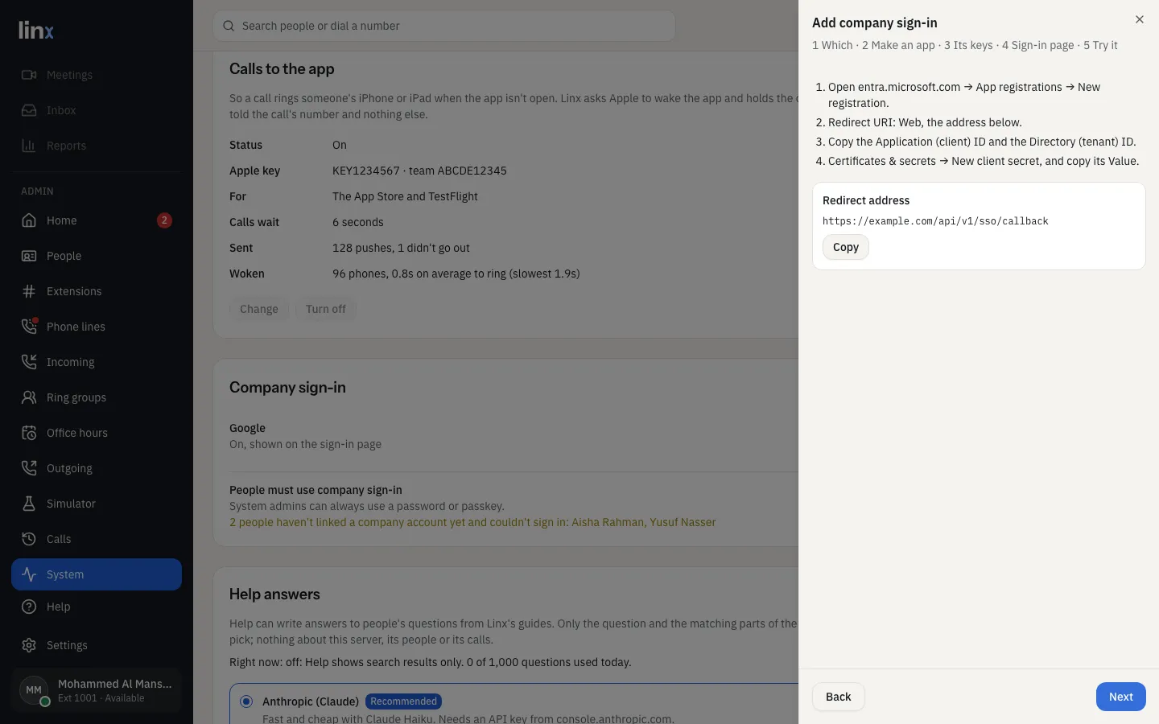
Task: Open People contact card icon
Action: [x=29, y=256]
